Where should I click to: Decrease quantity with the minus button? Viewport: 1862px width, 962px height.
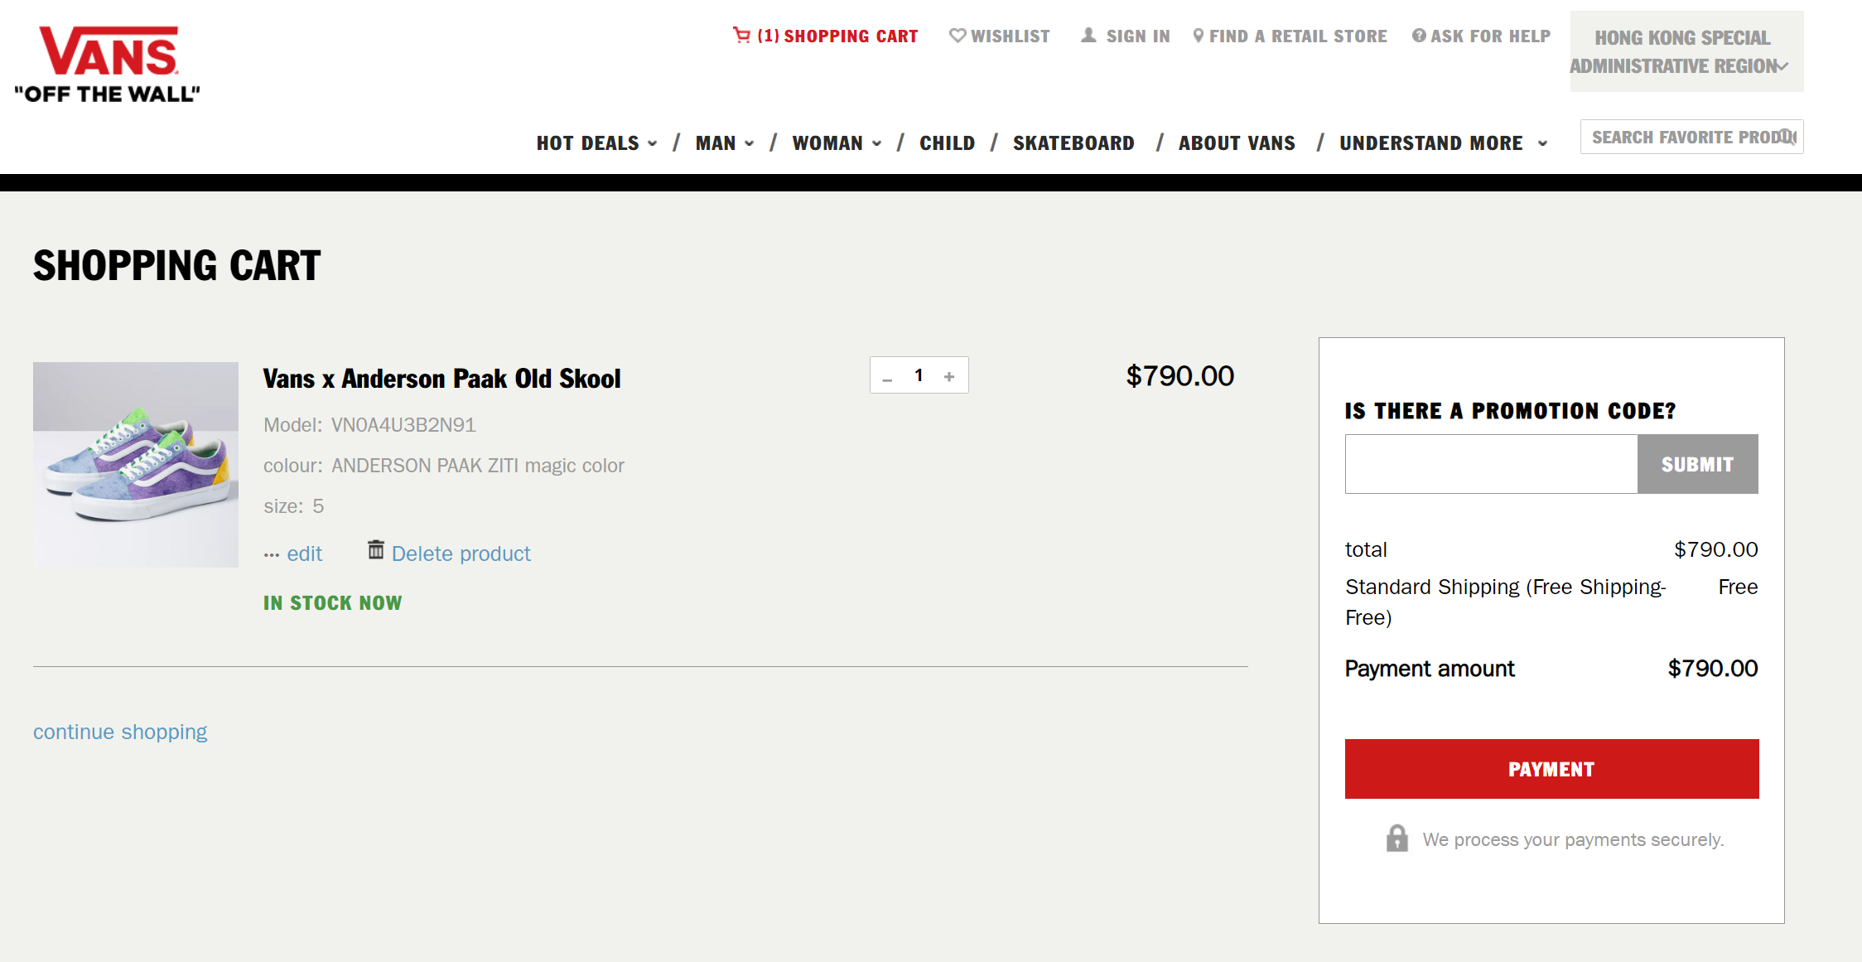pyautogui.click(x=887, y=378)
